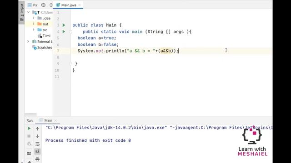Select Scratches and Consoles in project tree

coord(42,48)
